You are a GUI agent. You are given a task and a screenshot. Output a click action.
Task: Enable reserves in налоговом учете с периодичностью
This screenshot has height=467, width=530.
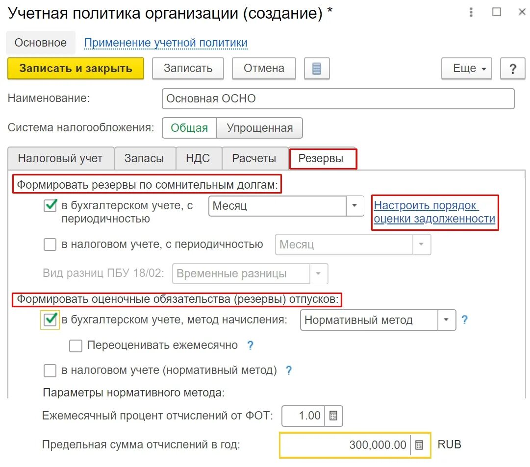click(50, 244)
